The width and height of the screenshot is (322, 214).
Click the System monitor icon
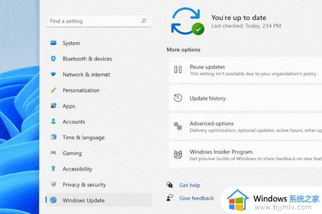[53, 43]
